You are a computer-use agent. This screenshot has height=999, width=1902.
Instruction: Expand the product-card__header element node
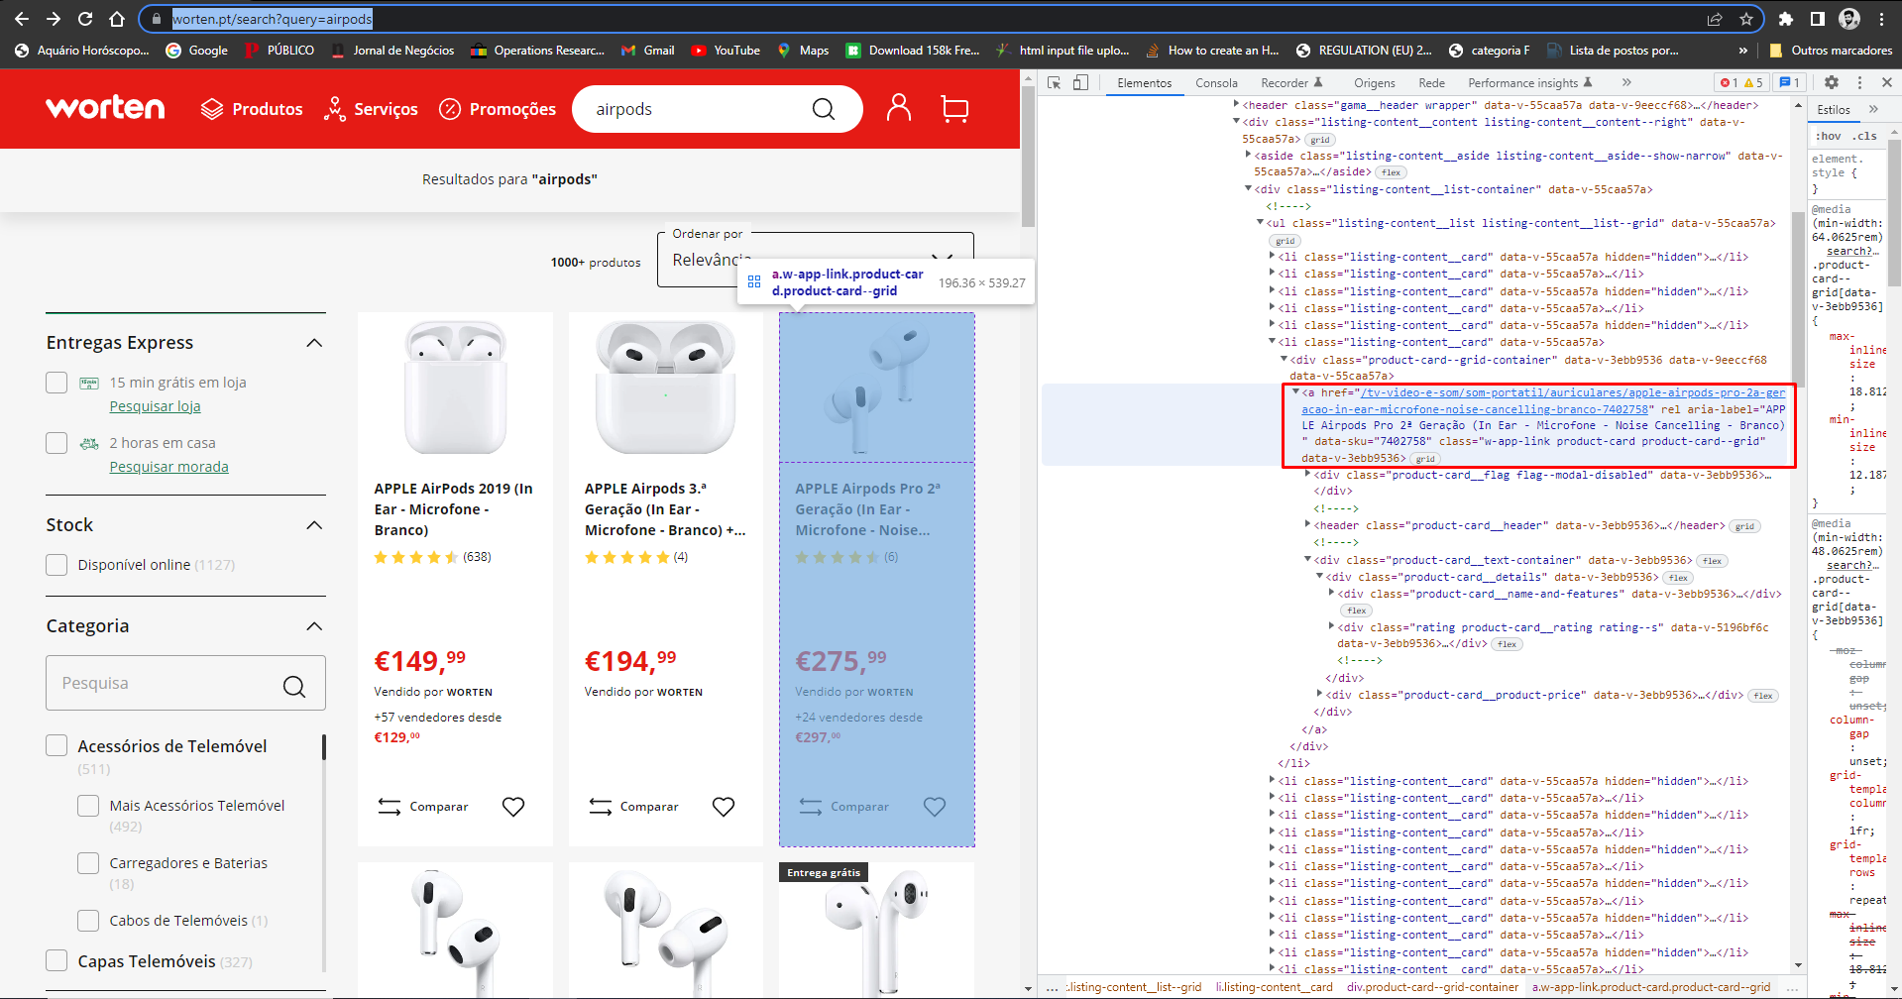[1307, 524]
